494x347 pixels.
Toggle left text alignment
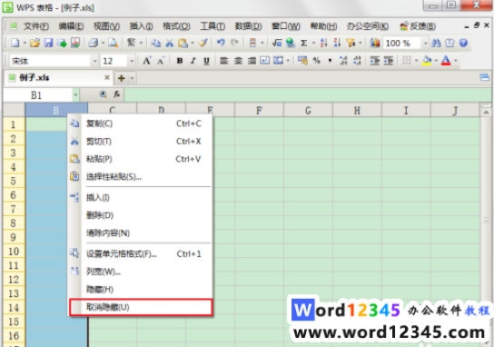click(x=224, y=61)
